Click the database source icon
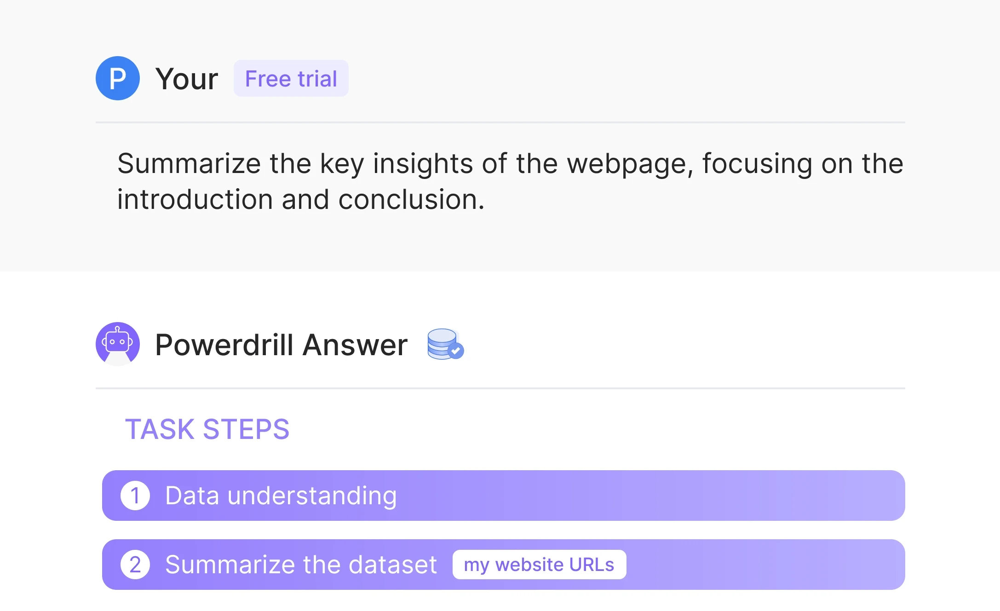Image resolution: width=1000 pixels, height=611 pixels. tap(444, 344)
